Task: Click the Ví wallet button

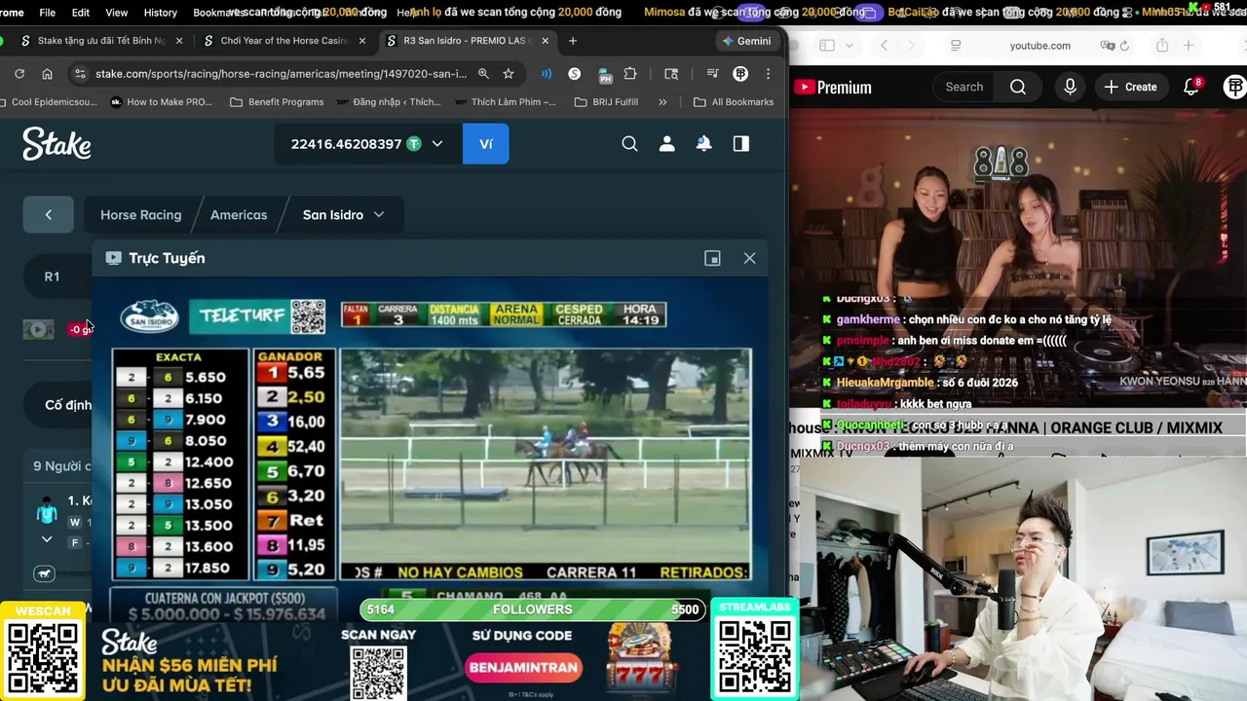Action: pos(485,144)
